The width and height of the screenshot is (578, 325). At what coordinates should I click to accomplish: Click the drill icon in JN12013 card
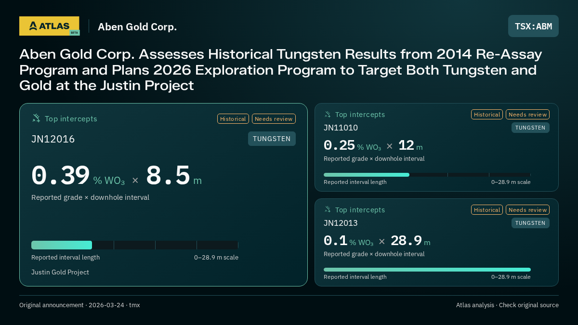click(328, 210)
